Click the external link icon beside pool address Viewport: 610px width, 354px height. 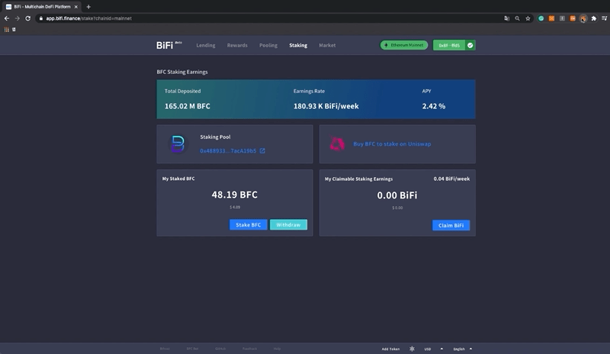pyautogui.click(x=262, y=151)
